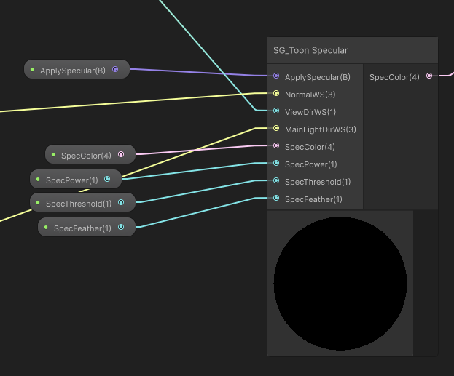Viewport: 454px width, 376px height.
Task: Click ApplySpecular(B) input port on SG_Toon Specular
Action: click(276, 76)
